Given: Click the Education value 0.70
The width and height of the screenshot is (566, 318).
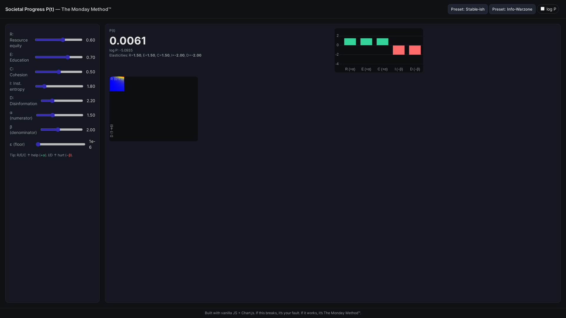Looking at the screenshot, I should coord(91,57).
